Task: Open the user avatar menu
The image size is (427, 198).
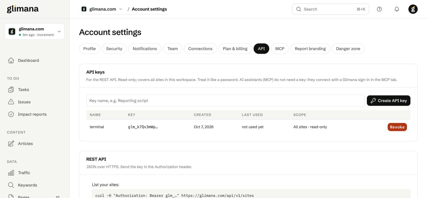Action: [413, 9]
